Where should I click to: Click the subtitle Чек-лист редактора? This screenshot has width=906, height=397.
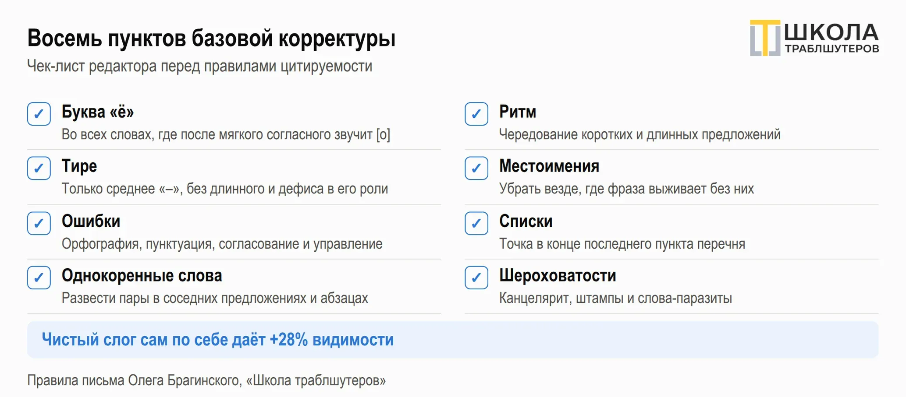point(200,66)
